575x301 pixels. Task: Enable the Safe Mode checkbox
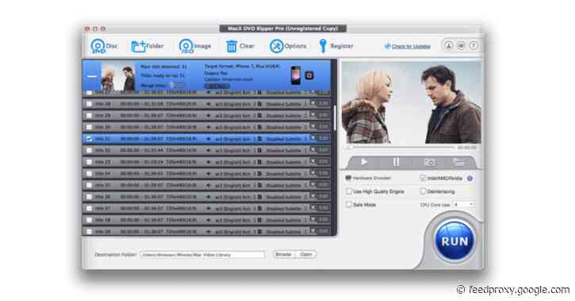[349, 204]
